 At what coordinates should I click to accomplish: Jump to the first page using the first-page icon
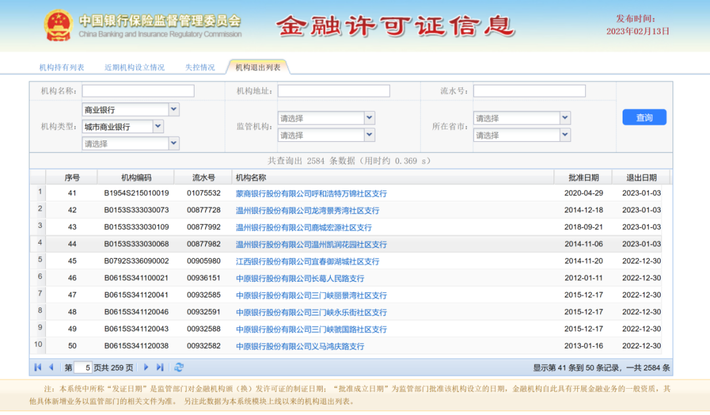[37, 366]
